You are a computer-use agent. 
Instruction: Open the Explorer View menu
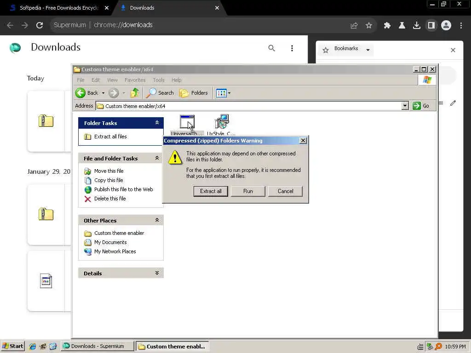[112, 80]
